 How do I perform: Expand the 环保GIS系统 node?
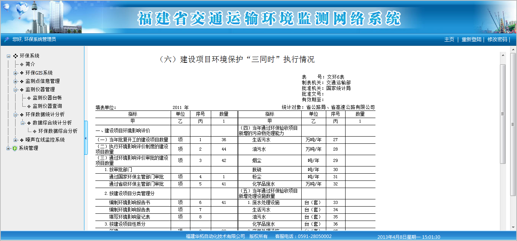(x=16, y=73)
